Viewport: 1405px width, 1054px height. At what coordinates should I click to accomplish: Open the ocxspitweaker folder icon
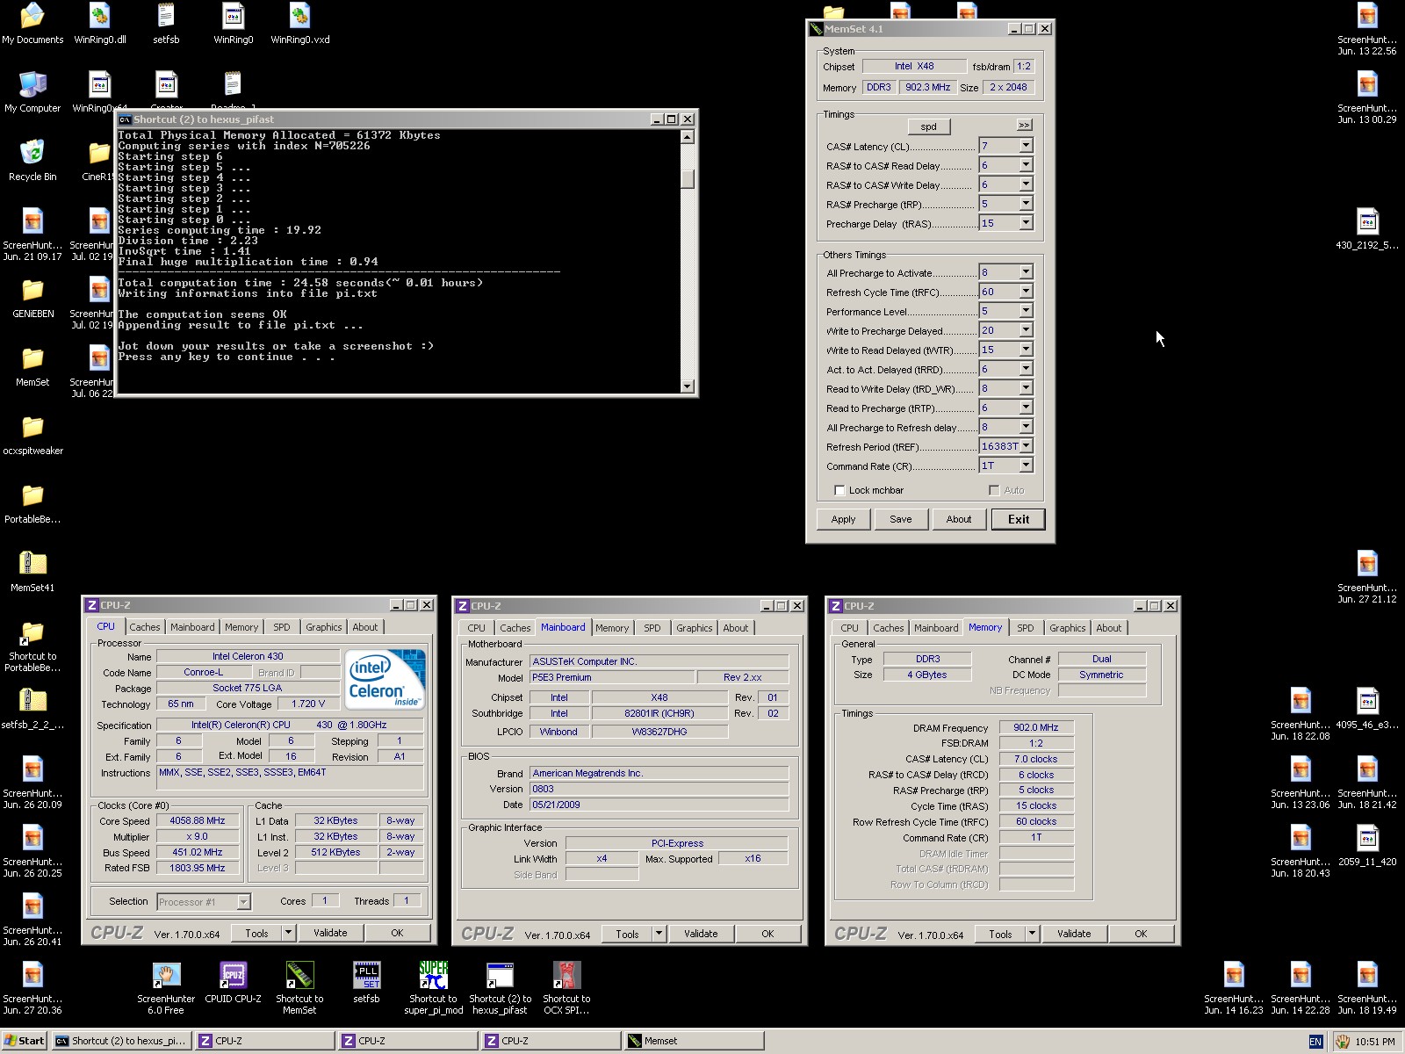[32, 435]
